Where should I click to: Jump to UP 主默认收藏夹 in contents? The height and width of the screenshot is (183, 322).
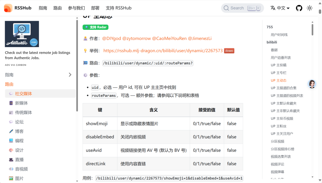click(x=284, y=103)
